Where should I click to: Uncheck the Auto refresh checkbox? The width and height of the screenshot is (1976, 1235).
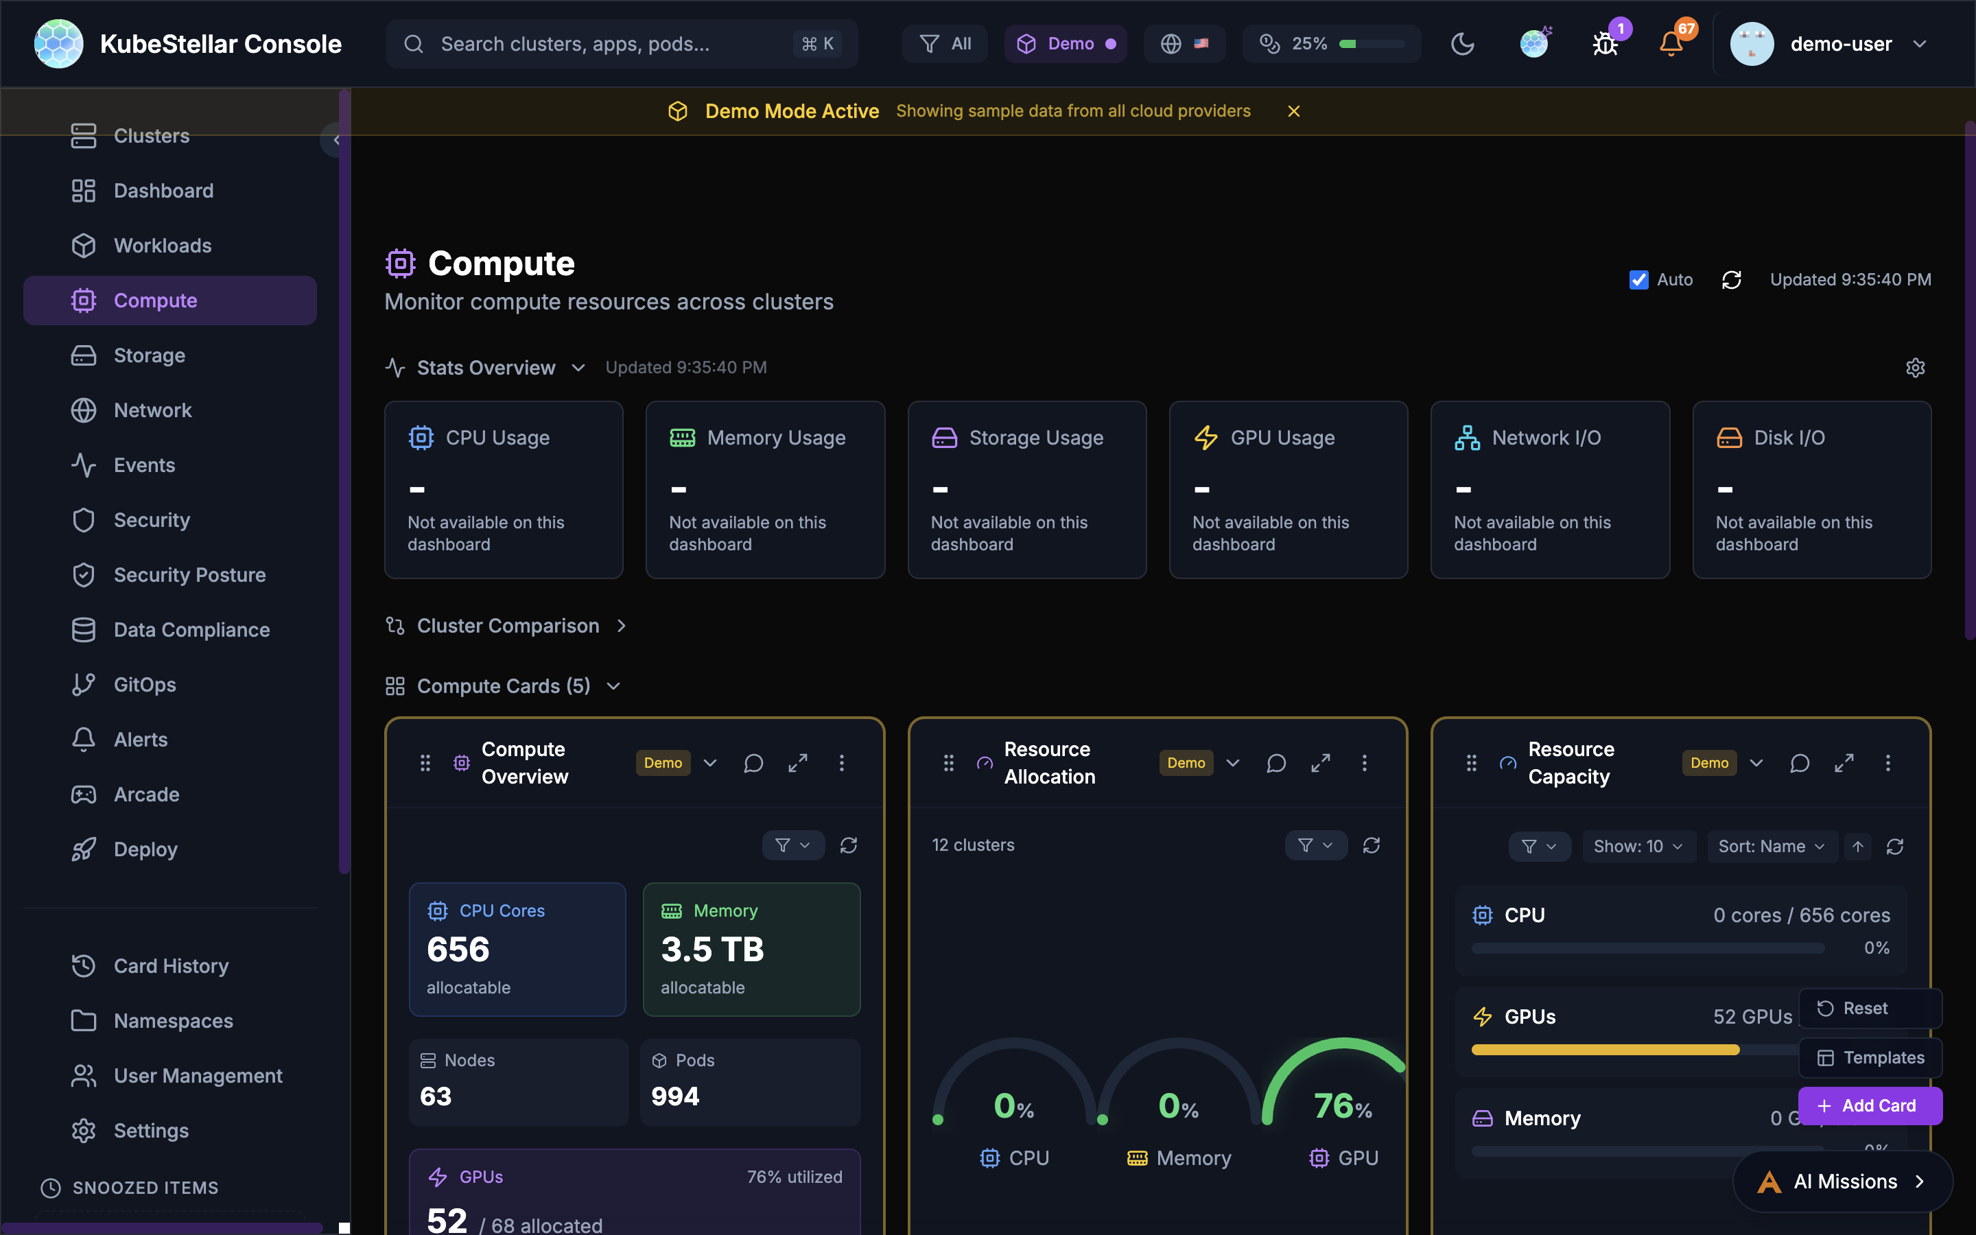tap(1638, 279)
